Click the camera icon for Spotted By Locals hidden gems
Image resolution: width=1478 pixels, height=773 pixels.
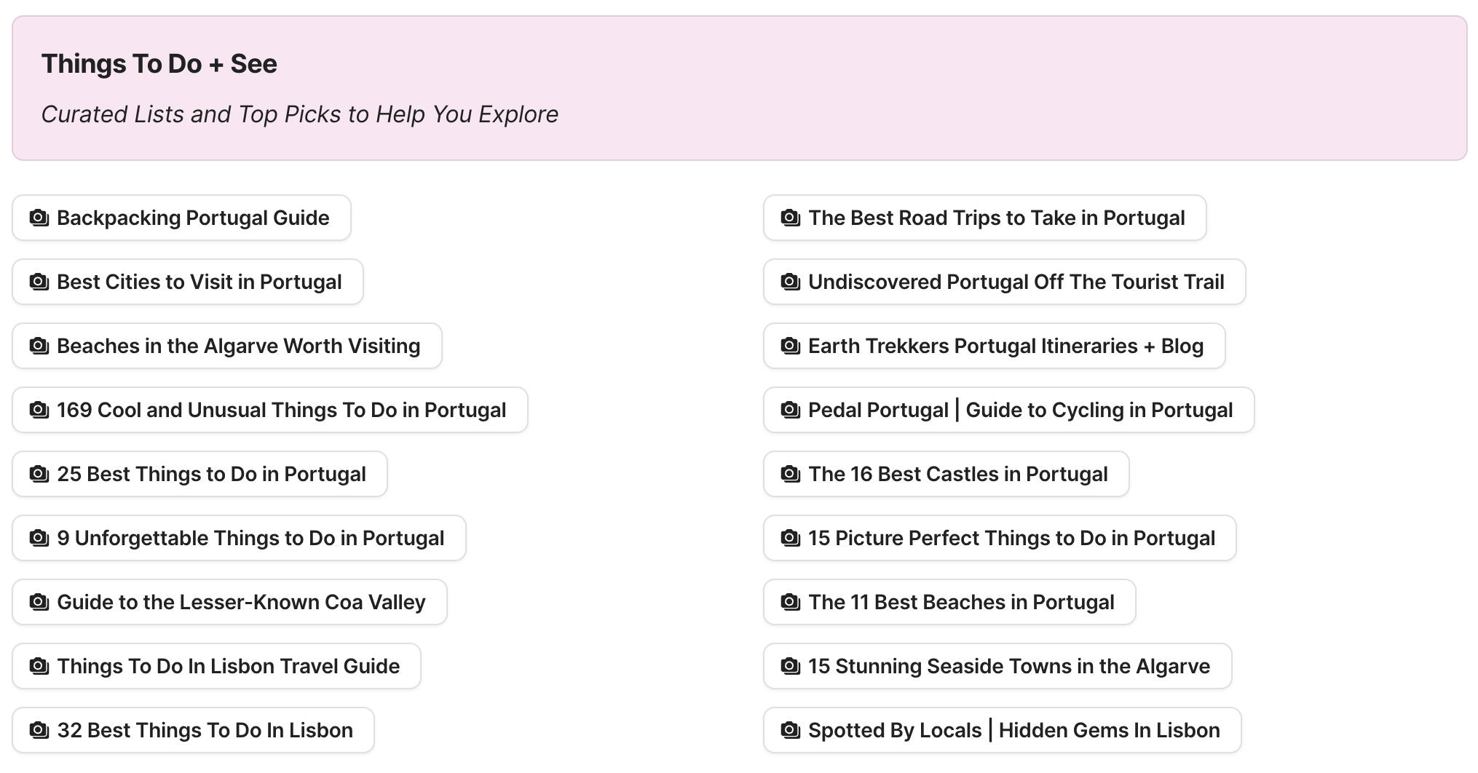(x=789, y=730)
